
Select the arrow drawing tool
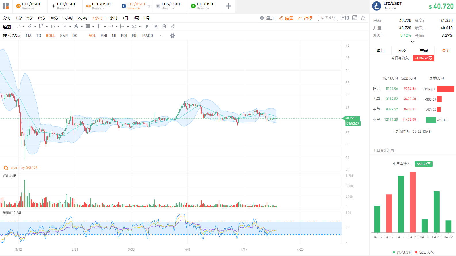tap(111, 26)
